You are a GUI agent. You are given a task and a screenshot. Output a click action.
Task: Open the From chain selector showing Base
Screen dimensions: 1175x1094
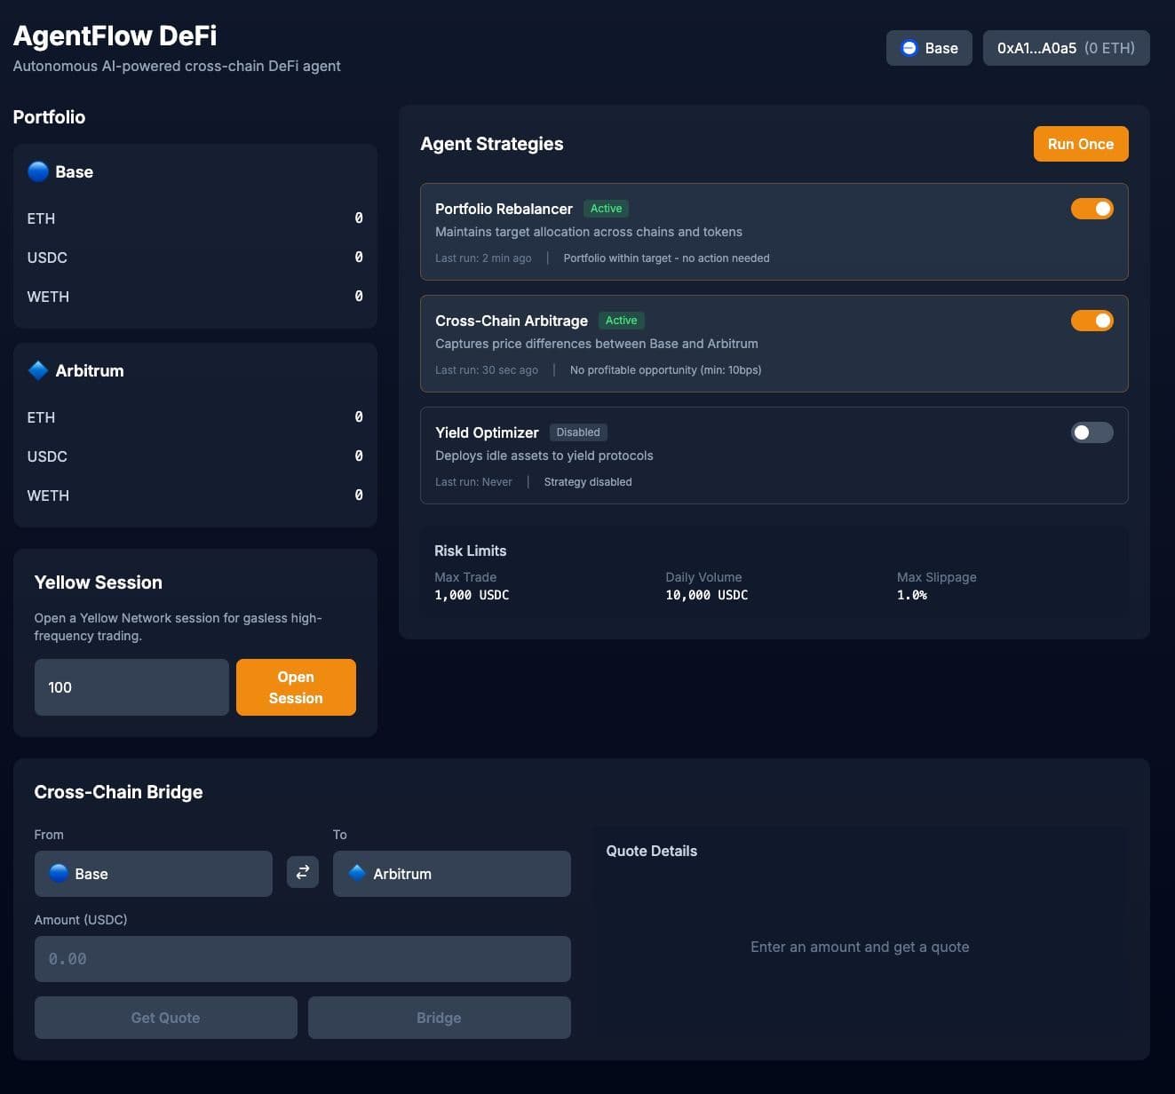[154, 874]
